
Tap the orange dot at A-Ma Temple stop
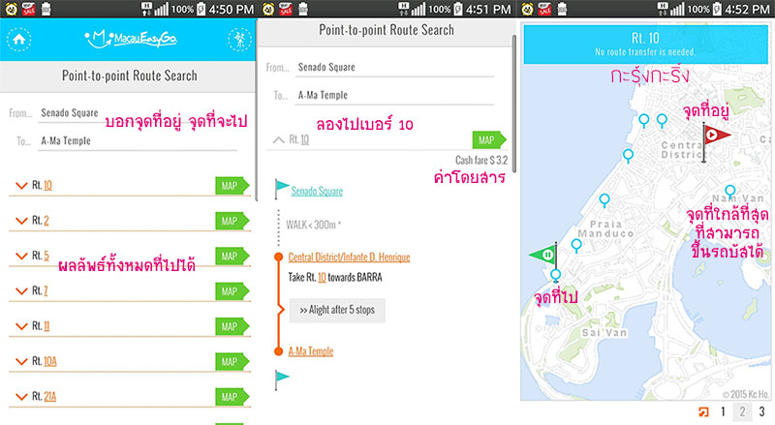pyautogui.click(x=279, y=351)
